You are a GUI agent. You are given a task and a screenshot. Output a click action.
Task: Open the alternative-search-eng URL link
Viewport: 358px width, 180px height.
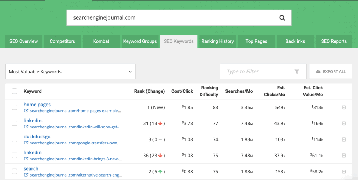[x=76, y=175]
